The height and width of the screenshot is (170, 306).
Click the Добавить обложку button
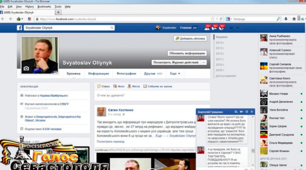190,38
